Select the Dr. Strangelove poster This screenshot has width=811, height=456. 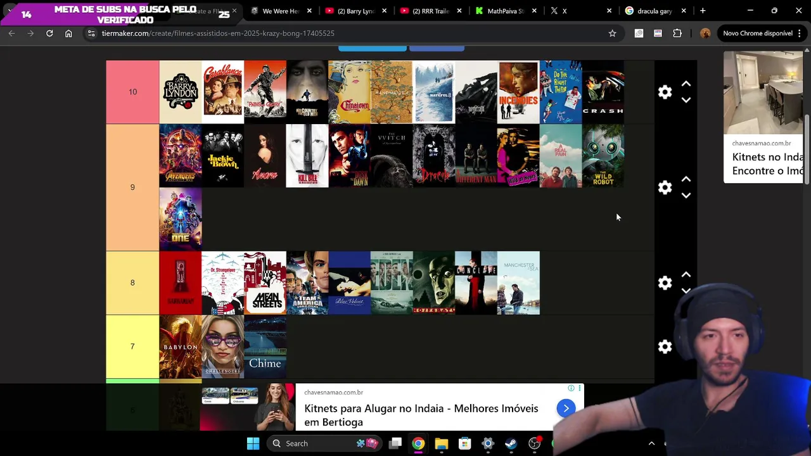tap(222, 283)
